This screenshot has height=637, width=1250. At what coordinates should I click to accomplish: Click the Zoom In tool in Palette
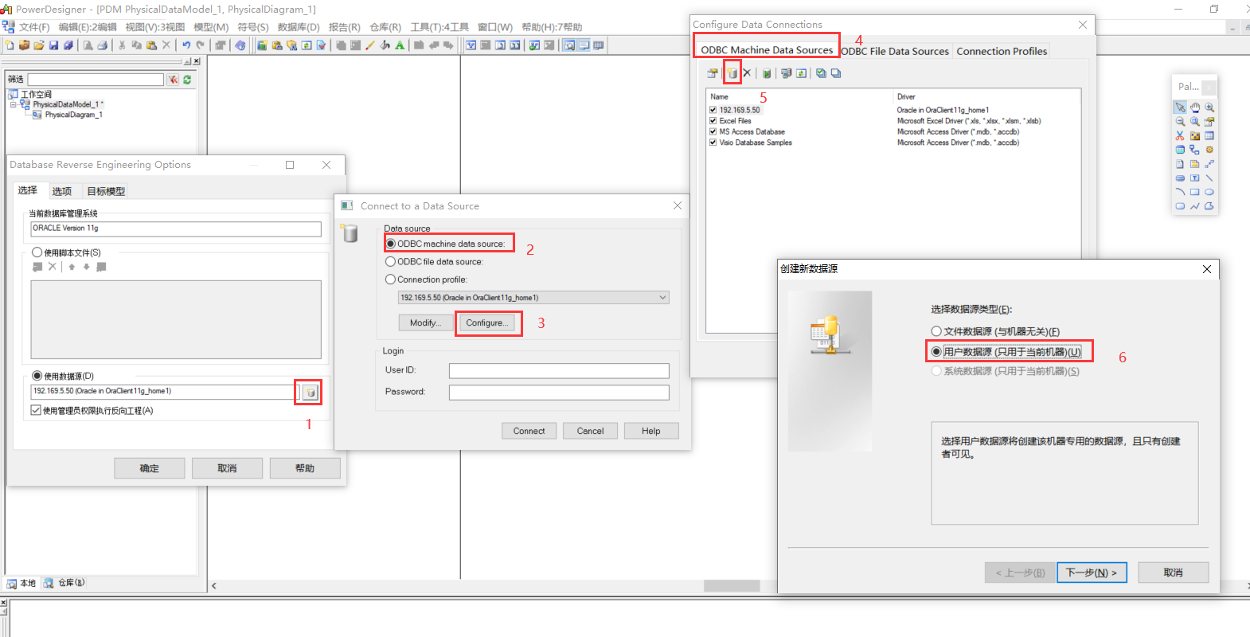point(1209,107)
